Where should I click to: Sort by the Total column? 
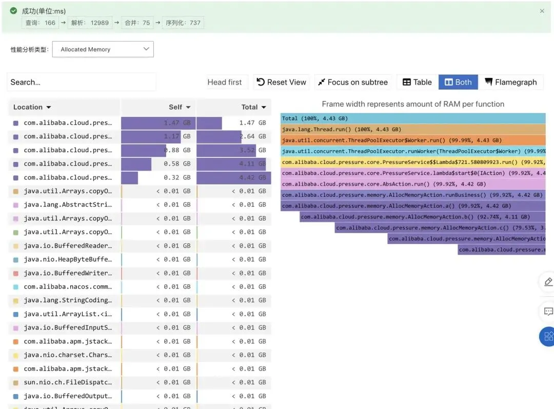[253, 107]
